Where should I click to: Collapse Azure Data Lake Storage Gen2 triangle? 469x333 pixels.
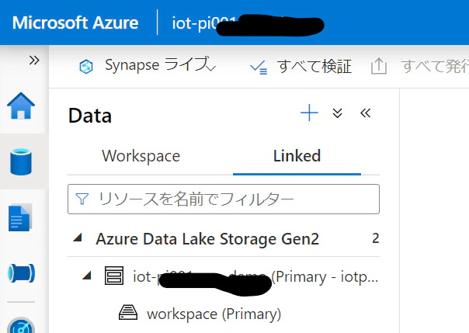[78, 238]
